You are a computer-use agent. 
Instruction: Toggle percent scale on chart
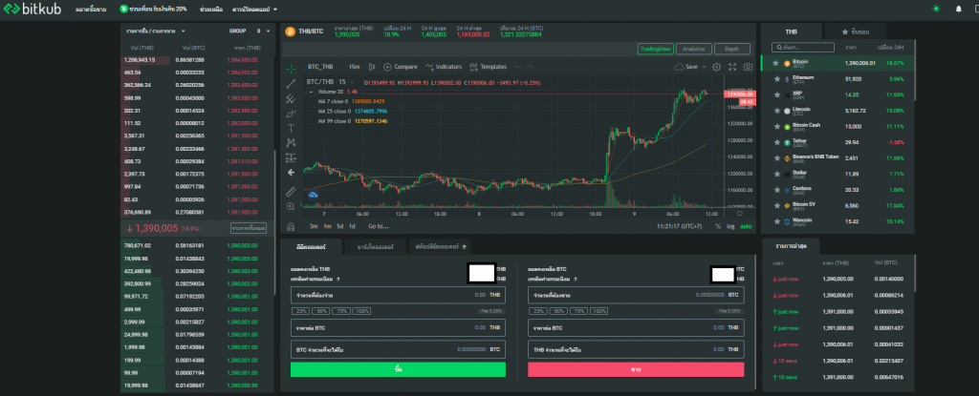(x=718, y=226)
